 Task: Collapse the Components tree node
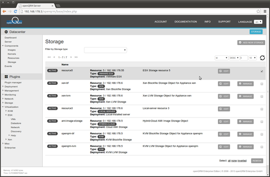coord(3,46)
